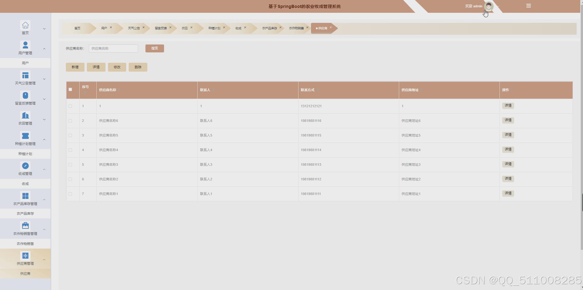Collapse the 农产品库存管理 chevron
This screenshot has height=290, width=583.
point(44,200)
